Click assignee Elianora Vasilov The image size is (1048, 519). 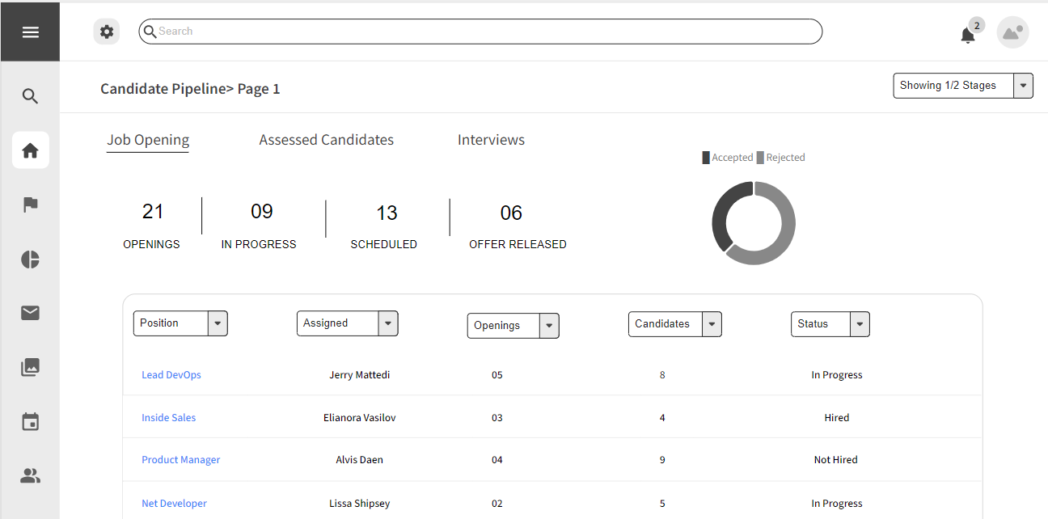tap(360, 418)
